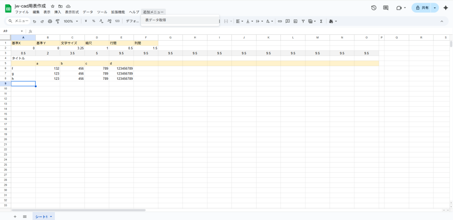Collapse the toolbar with the chevron

click(441, 21)
